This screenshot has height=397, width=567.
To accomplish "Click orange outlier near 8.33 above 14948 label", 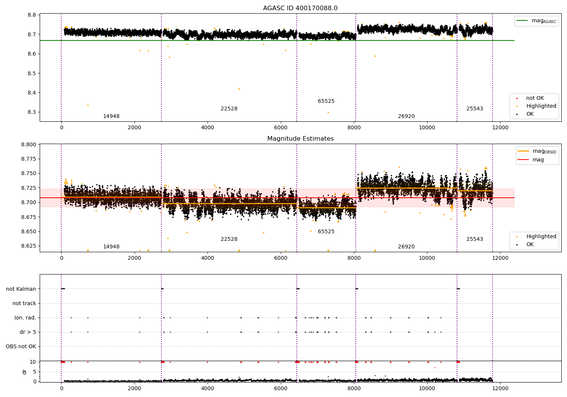I will [x=88, y=105].
